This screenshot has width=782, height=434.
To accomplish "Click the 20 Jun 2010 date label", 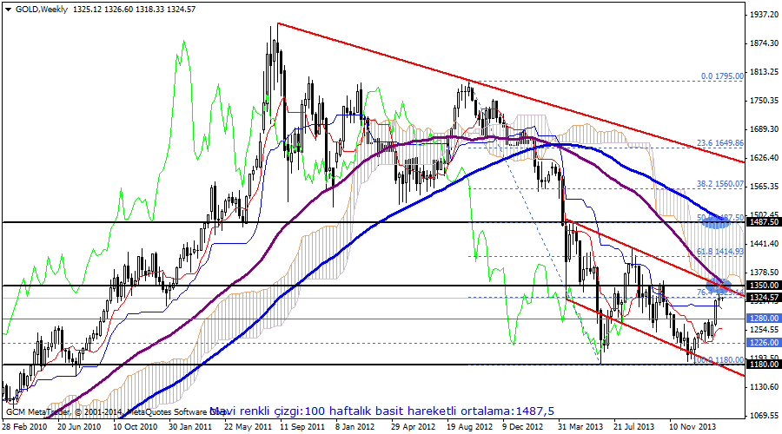I will coord(79,427).
